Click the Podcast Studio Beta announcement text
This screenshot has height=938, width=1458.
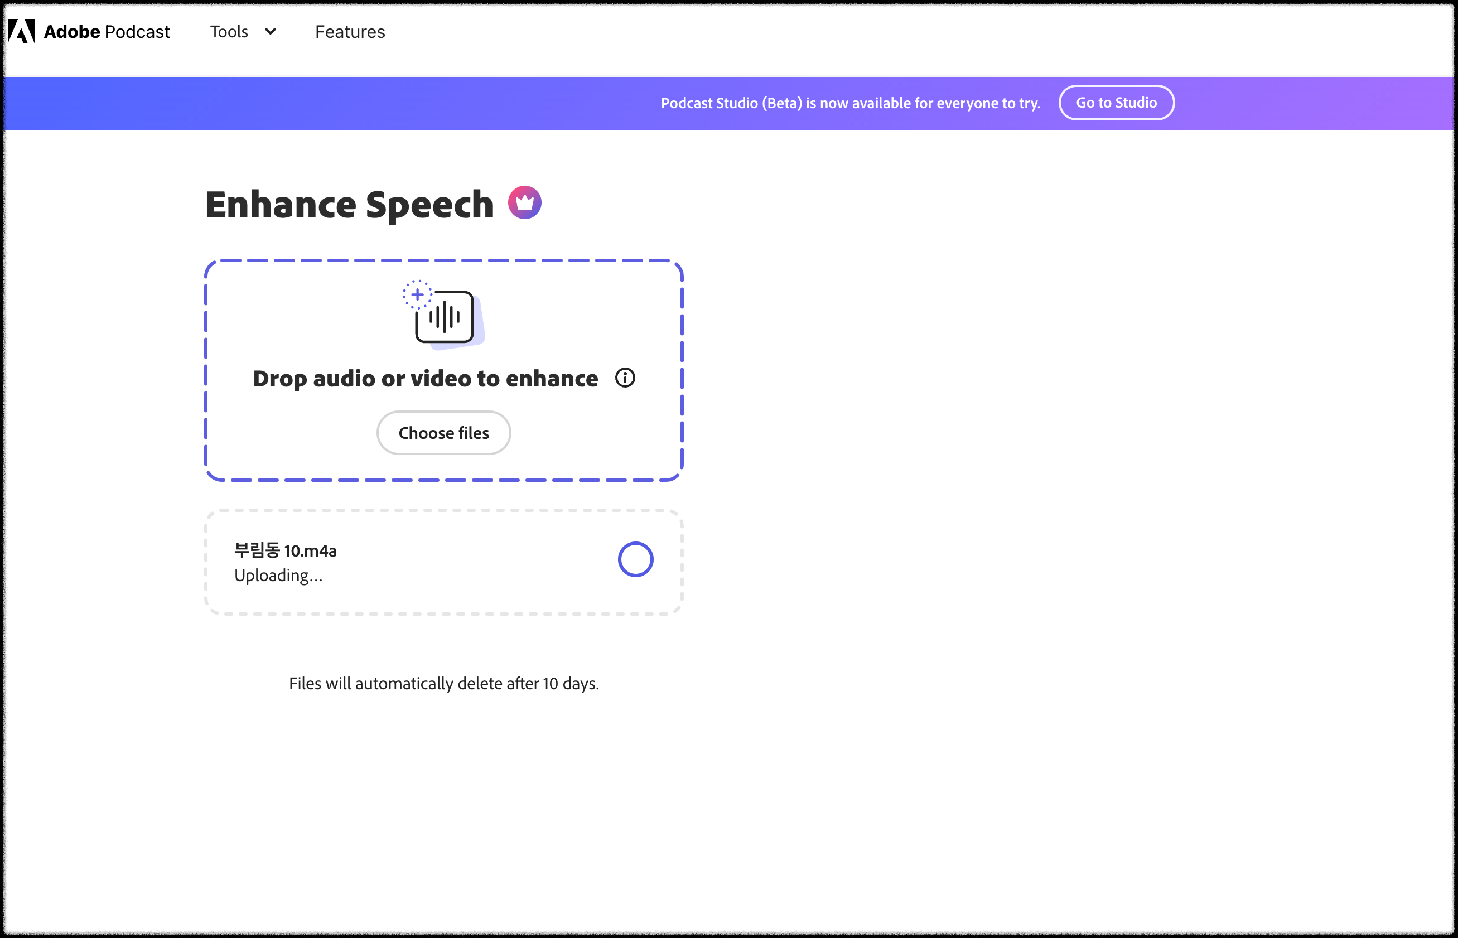point(850,104)
